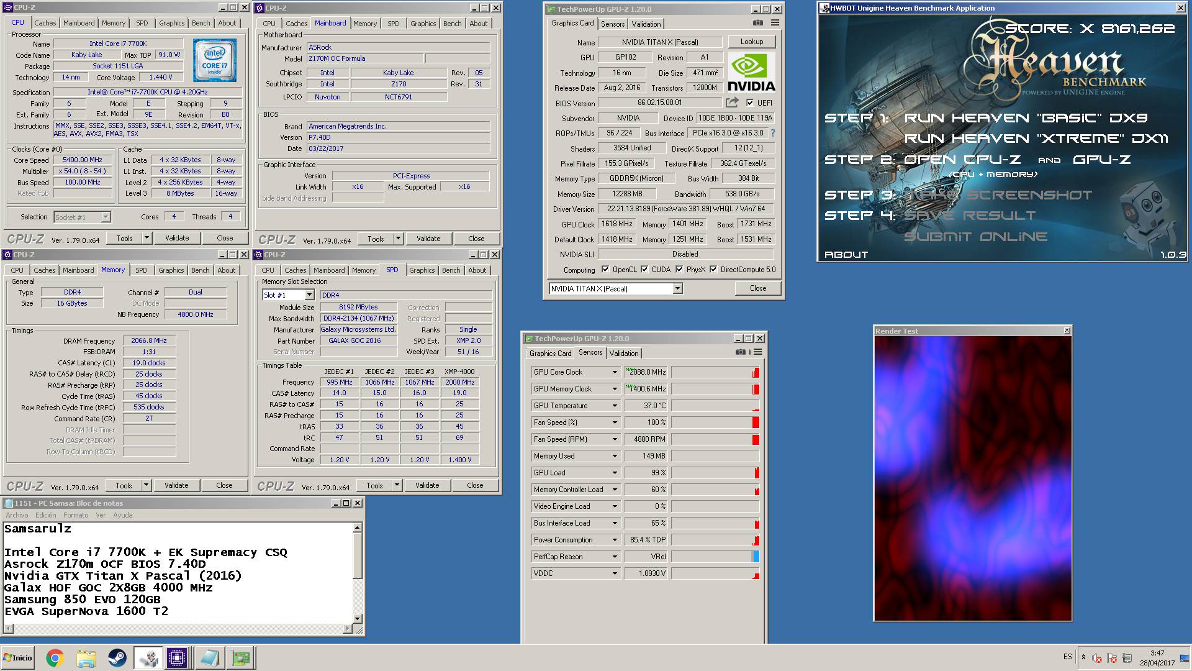Click the GPU Load sensor graph bar
This screenshot has height=671, width=1192.
click(x=715, y=473)
